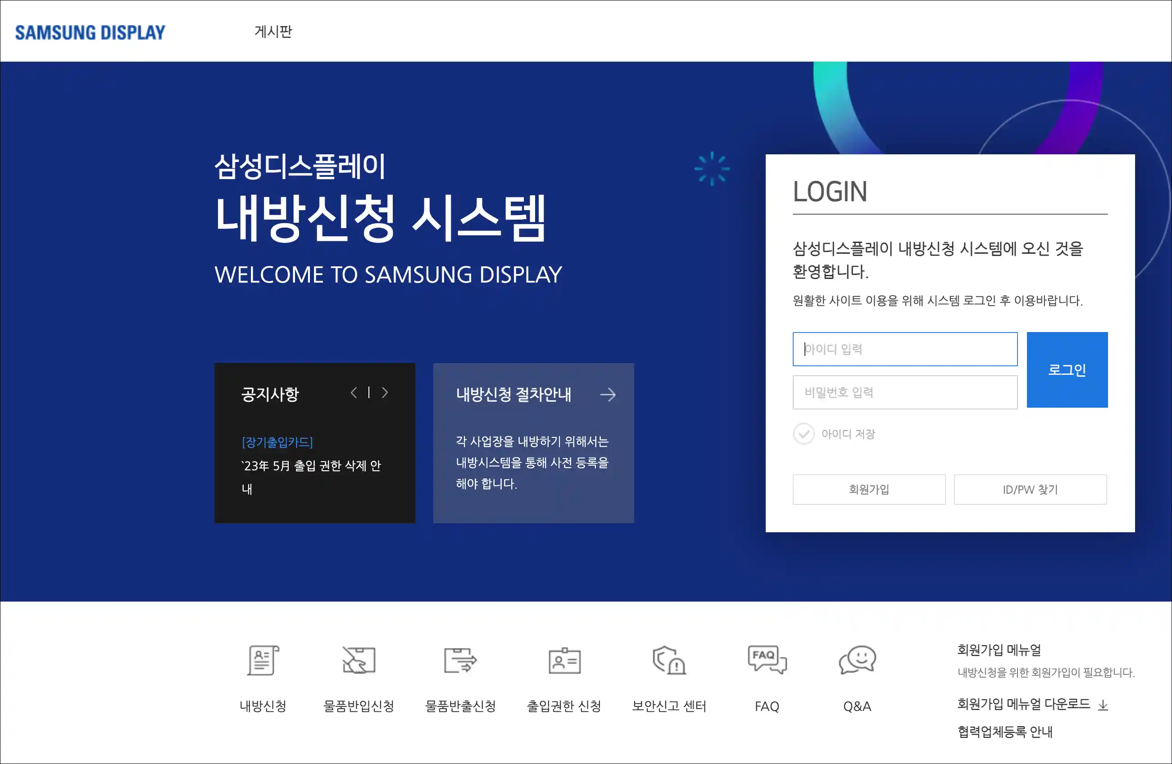
Task: Click the 회원가입 button
Action: click(869, 490)
